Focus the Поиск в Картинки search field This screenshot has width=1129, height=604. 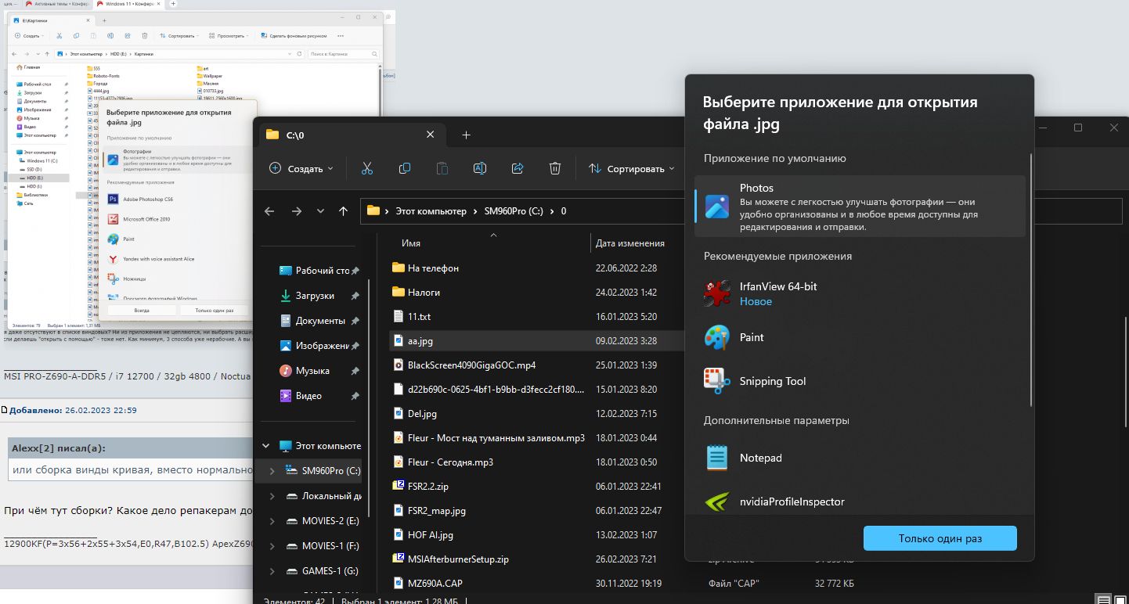pos(341,55)
